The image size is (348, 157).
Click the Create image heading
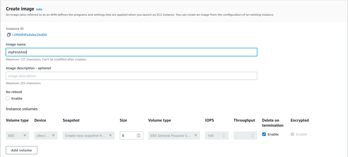click(x=20, y=9)
